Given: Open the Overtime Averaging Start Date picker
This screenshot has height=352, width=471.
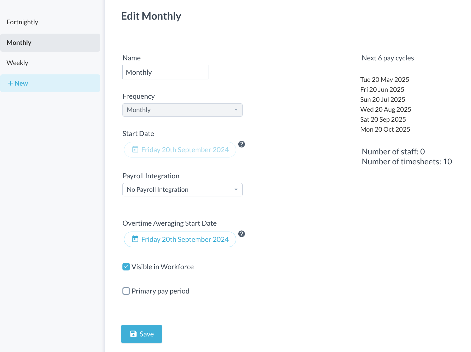Looking at the screenshot, I should click(185, 239).
